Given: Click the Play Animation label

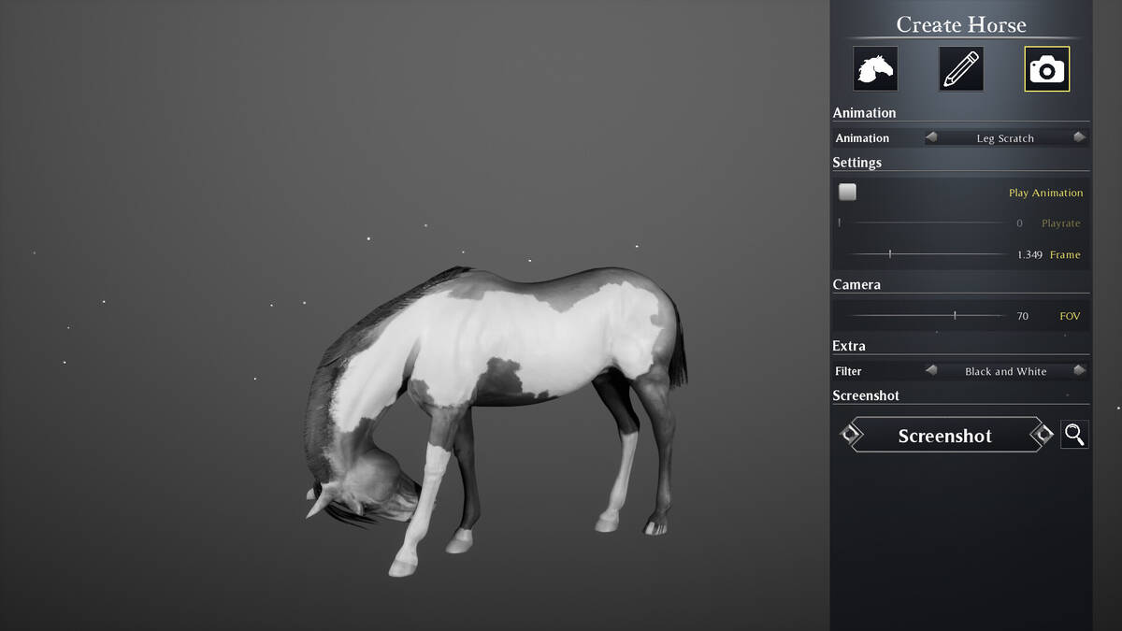Looking at the screenshot, I should (1045, 193).
